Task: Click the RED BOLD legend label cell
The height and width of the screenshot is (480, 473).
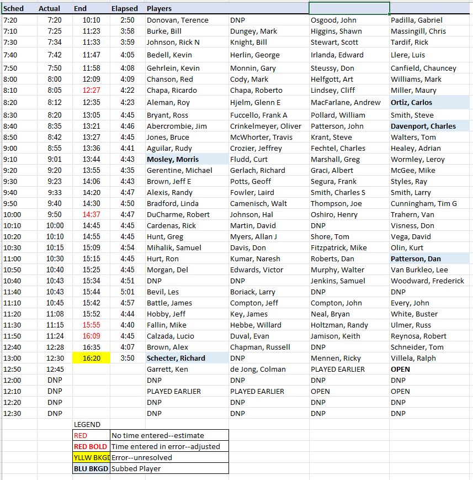Action: pyautogui.click(x=91, y=447)
